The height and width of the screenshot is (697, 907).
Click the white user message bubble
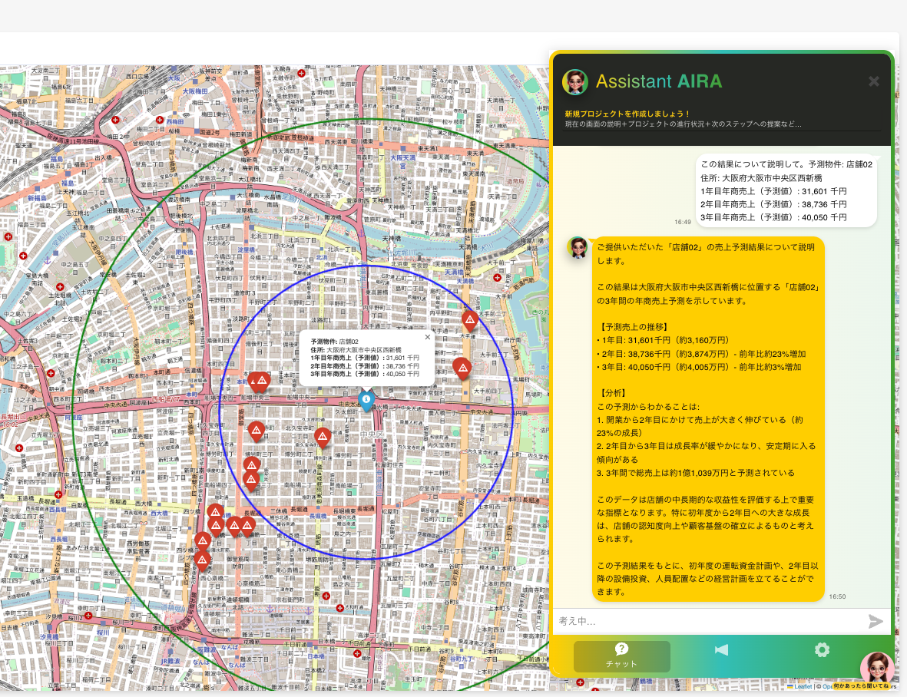point(786,190)
